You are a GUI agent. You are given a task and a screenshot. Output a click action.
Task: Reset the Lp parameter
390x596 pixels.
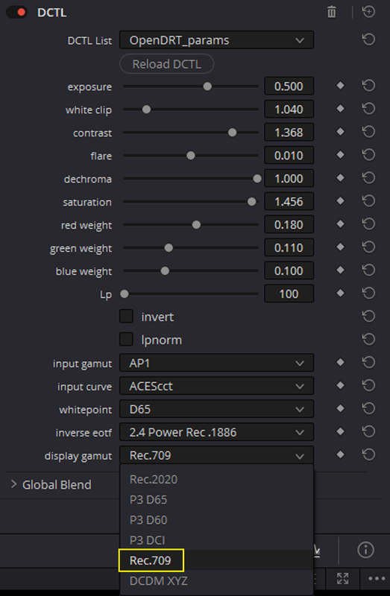(x=368, y=294)
